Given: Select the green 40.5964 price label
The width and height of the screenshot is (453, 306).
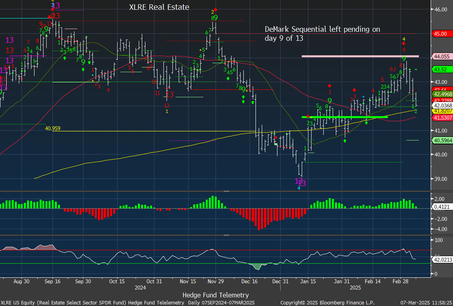Looking at the screenshot, I should [x=442, y=140].
